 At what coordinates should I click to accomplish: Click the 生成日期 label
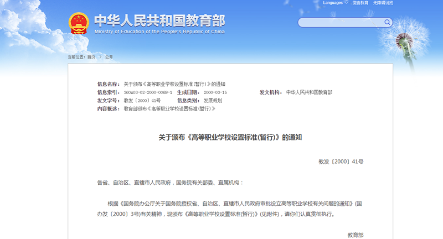[x=188, y=92]
